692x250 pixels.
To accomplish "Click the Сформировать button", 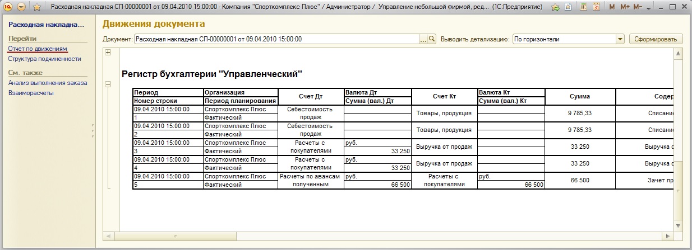I will click(656, 39).
